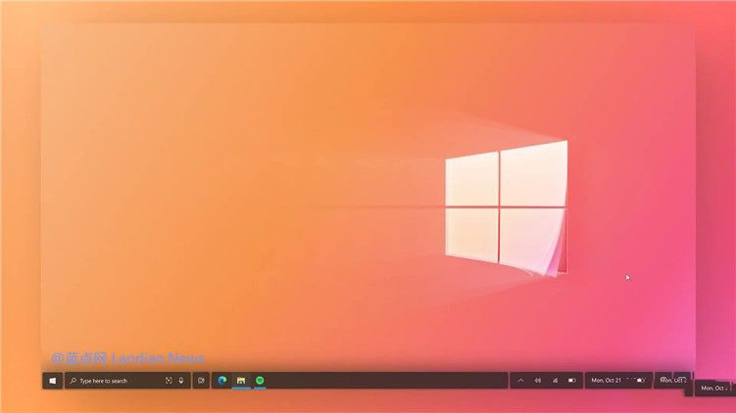Activate voice search via the microphone icon
The image size is (736, 413).
[181, 381]
